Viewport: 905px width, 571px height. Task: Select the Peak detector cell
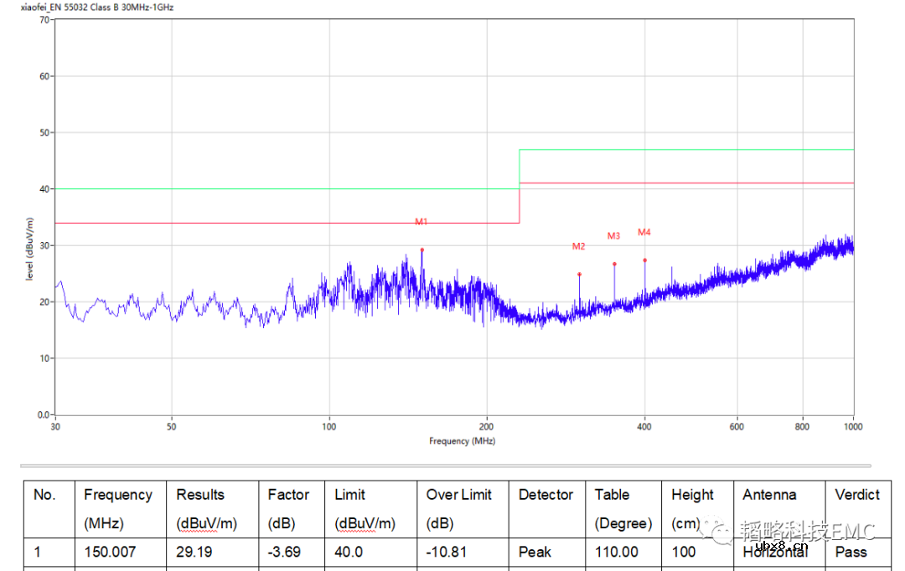coord(535,552)
